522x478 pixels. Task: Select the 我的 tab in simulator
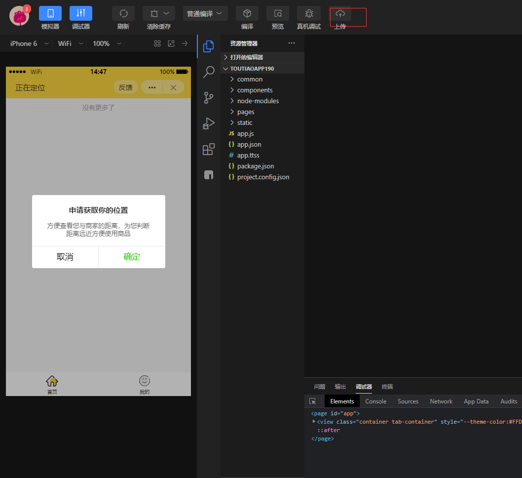pyautogui.click(x=145, y=384)
